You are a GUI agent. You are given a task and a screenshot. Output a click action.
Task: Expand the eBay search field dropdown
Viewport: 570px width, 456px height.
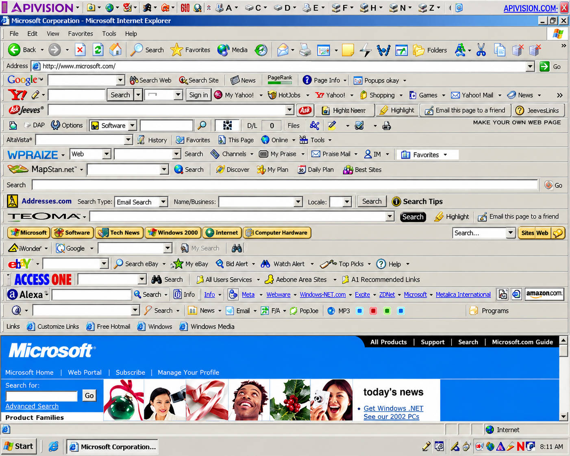click(104, 264)
